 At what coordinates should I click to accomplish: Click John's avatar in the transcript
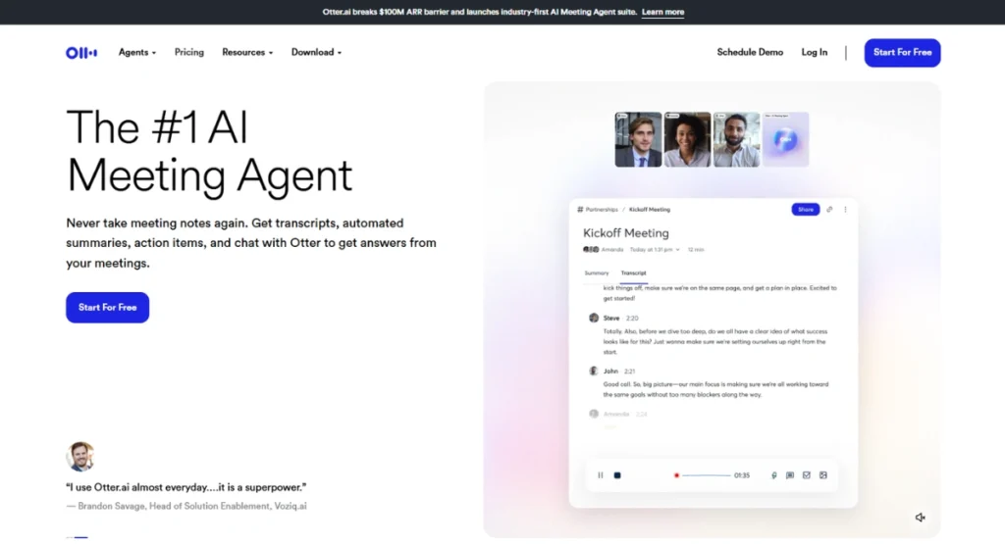point(594,371)
